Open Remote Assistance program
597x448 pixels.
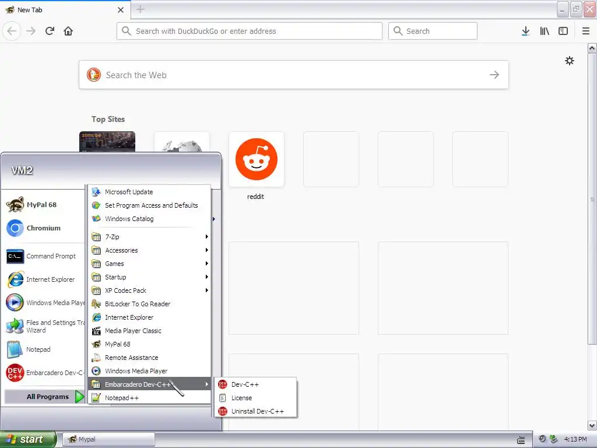pyautogui.click(x=150, y=358)
